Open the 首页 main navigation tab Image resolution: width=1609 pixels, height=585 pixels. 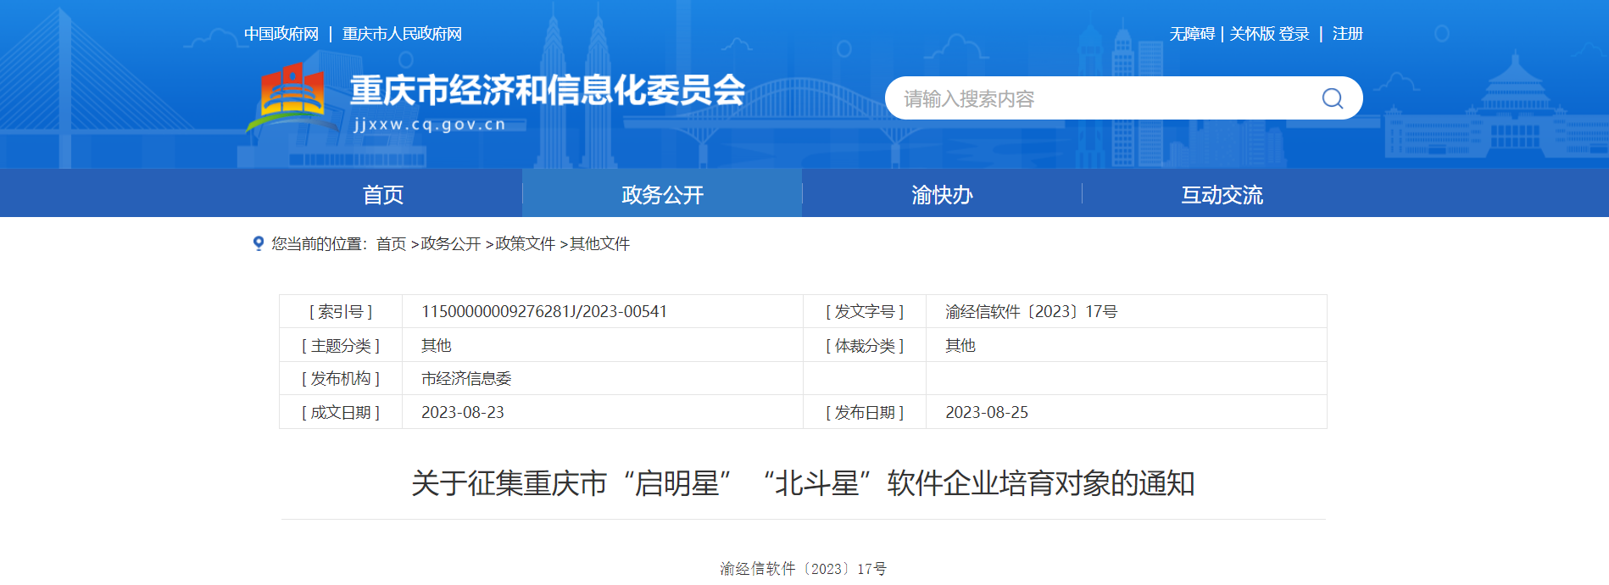(383, 195)
